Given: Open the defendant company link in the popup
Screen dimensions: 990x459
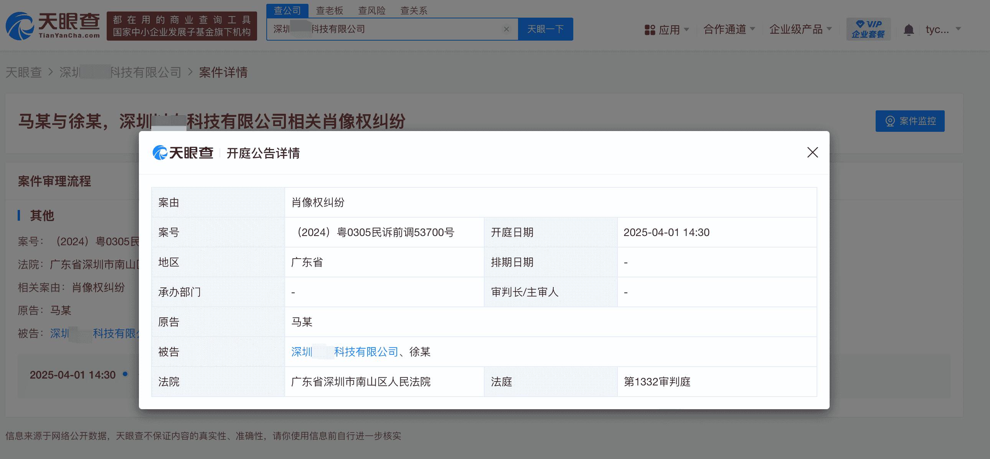Looking at the screenshot, I should click(x=344, y=352).
